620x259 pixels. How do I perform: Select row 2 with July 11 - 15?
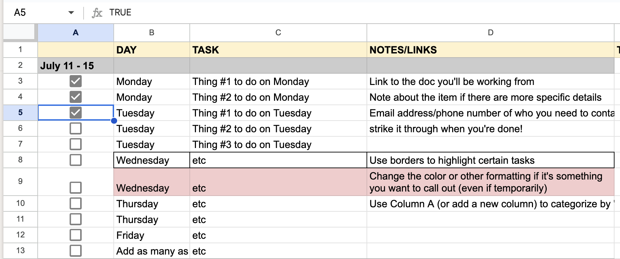click(20, 65)
